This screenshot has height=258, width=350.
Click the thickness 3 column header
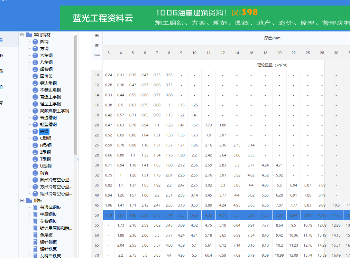coord(109,53)
